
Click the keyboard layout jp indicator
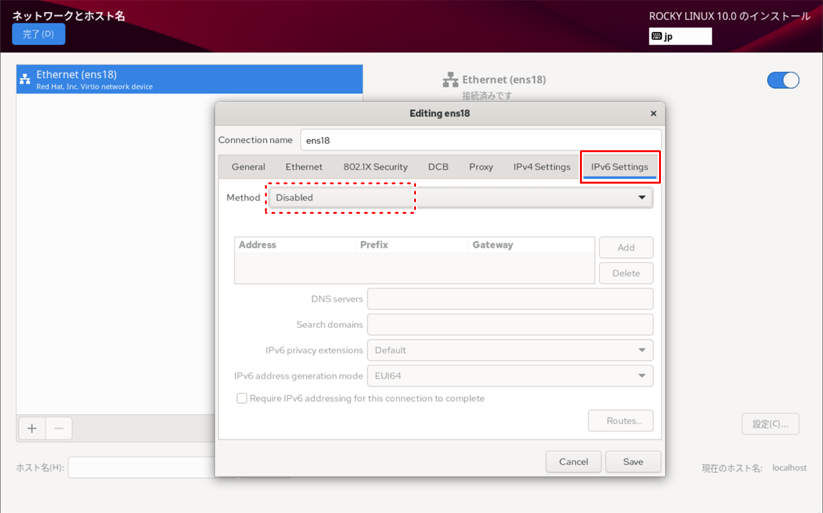pyautogui.click(x=680, y=37)
